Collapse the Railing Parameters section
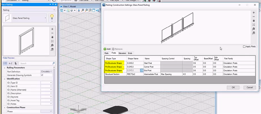Screen dimensions: 261x114 (4, 68)
